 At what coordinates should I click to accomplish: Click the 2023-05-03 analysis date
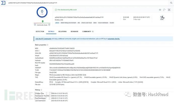pyautogui.click(x=141, y=17)
